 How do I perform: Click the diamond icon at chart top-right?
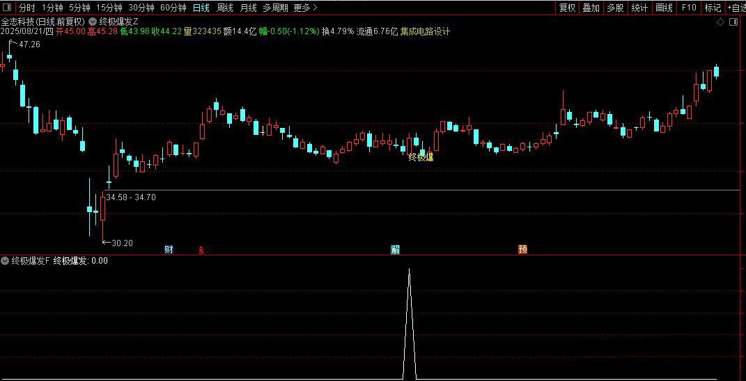720,22
